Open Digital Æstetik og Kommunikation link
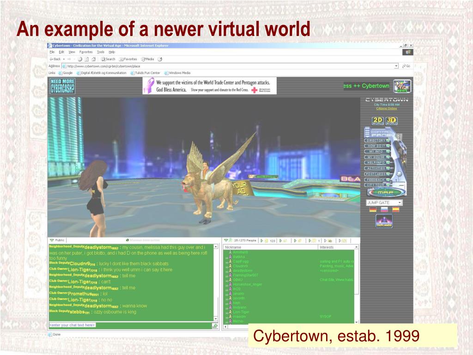The height and width of the screenshot is (355, 473). click(102, 73)
